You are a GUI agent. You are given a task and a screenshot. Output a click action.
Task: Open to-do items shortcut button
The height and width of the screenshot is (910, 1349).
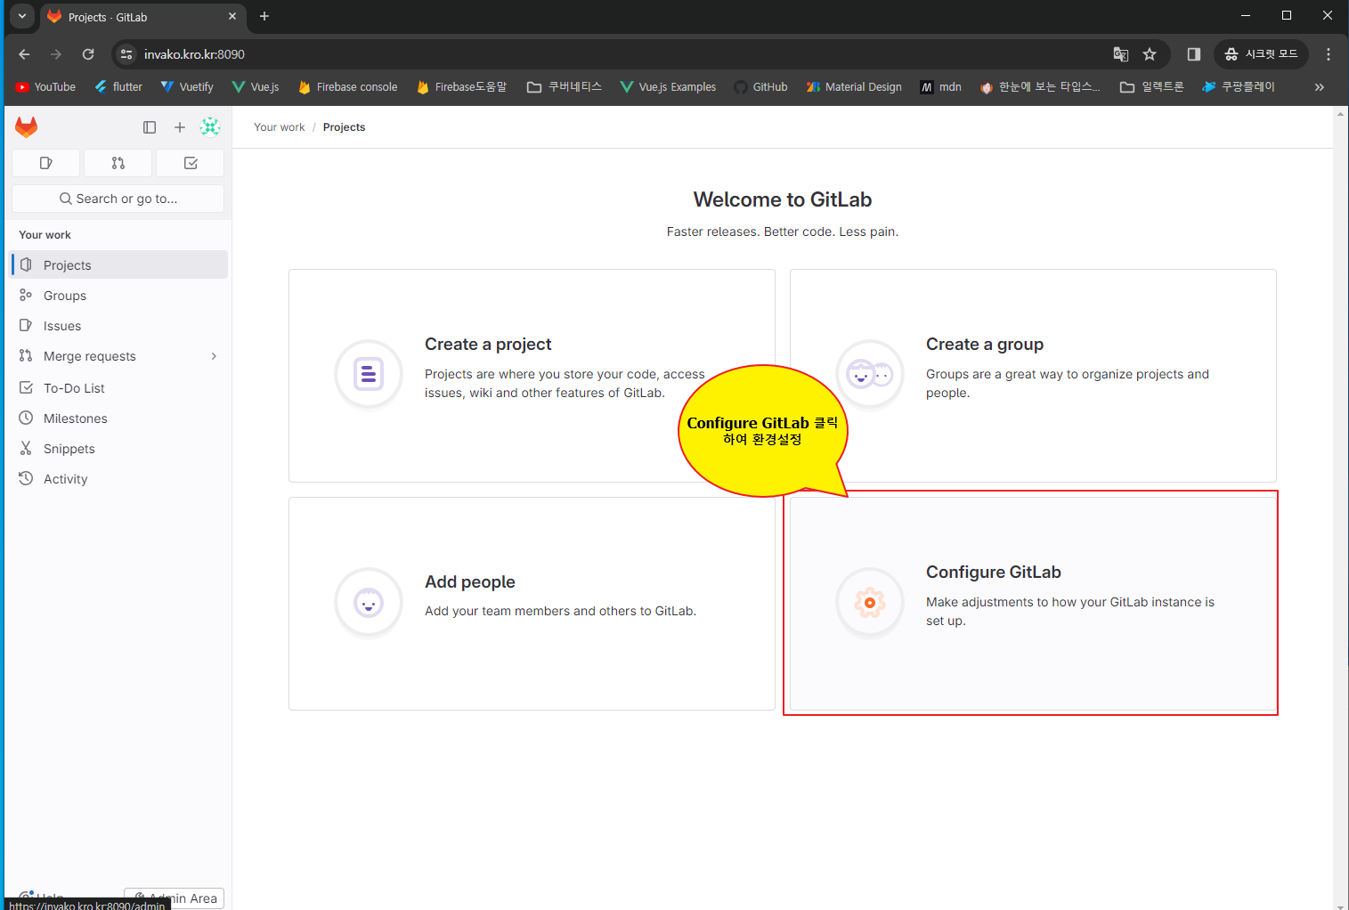click(191, 163)
